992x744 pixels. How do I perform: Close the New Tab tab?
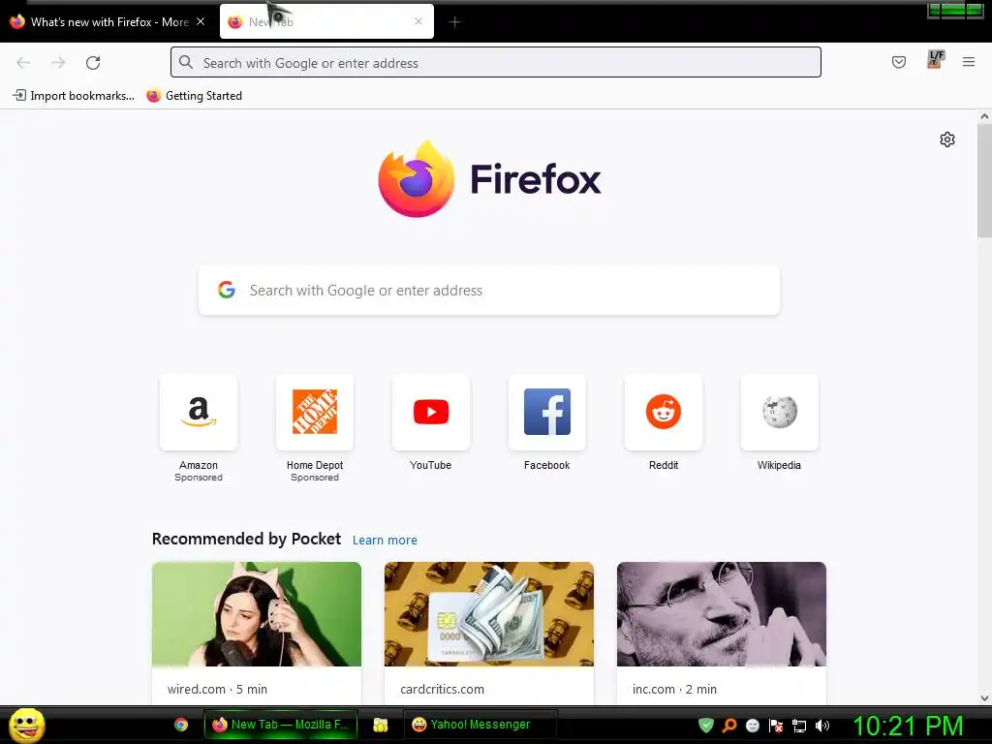point(418,21)
